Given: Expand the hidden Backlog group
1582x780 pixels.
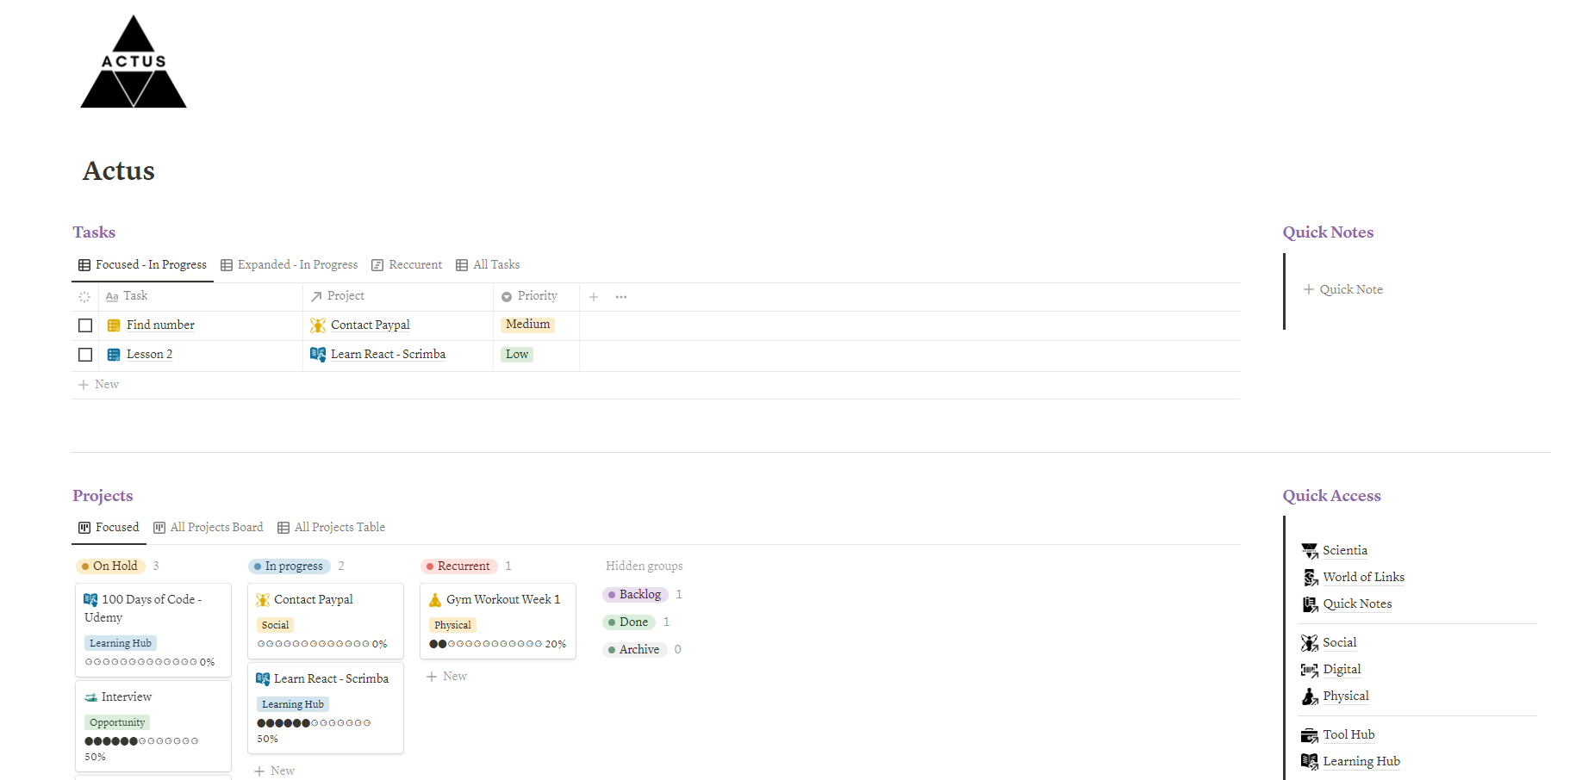Looking at the screenshot, I should [x=635, y=595].
